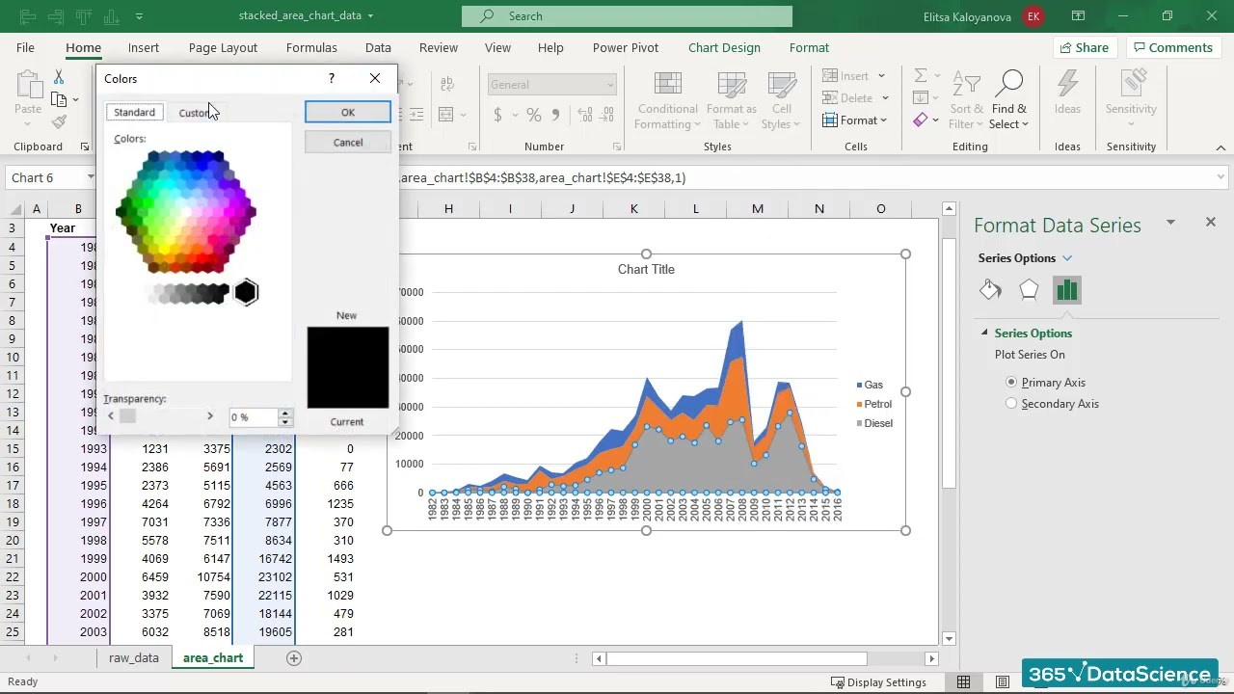Click the AutoSum sigma icon

click(x=921, y=75)
